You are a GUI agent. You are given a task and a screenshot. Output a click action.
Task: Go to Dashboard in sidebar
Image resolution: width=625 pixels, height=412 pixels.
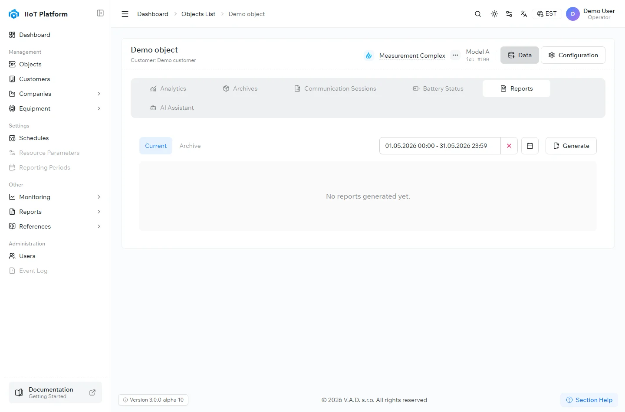(x=56, y=35)
